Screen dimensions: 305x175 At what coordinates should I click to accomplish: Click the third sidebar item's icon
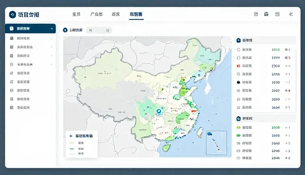point(11,47)
